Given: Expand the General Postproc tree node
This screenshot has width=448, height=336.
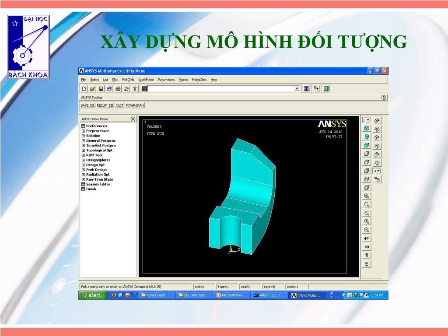Looking at the screenshot, I should 83,140.
